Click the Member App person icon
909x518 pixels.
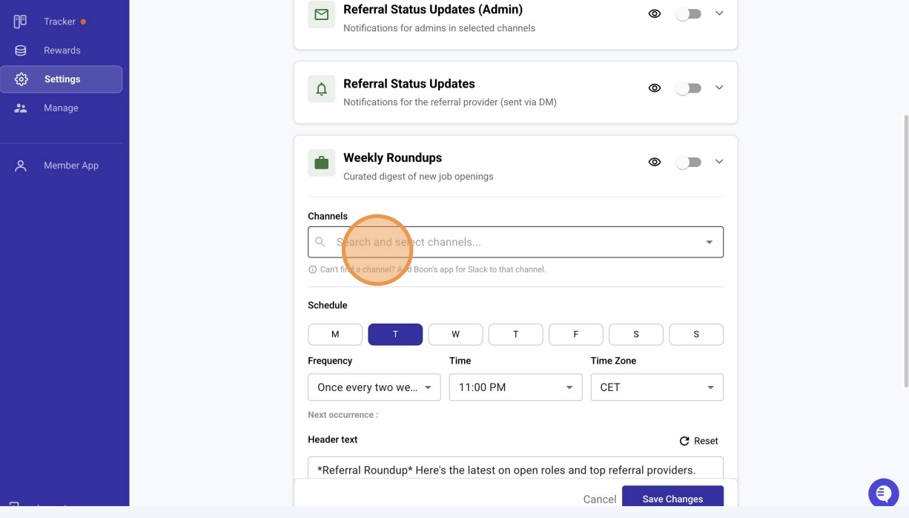[x=21, y=165]
